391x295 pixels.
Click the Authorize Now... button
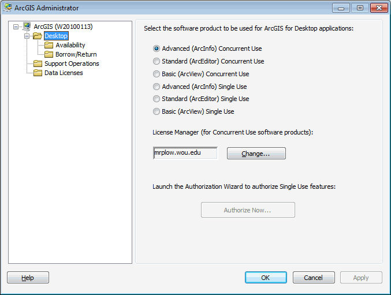pyautogui.click(x=248, y=210)
